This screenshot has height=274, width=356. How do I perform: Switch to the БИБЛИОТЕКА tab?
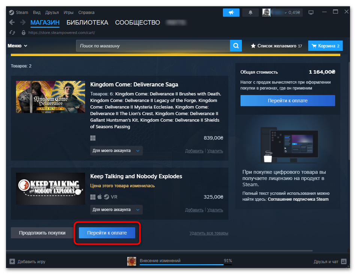(x=87, y=23)
